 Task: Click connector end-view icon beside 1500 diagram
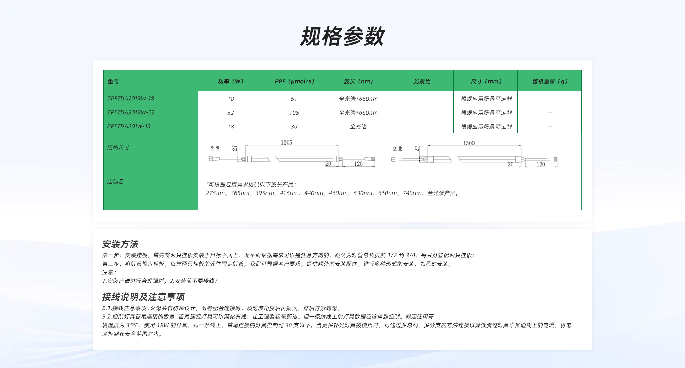click(x=397, y=148)
